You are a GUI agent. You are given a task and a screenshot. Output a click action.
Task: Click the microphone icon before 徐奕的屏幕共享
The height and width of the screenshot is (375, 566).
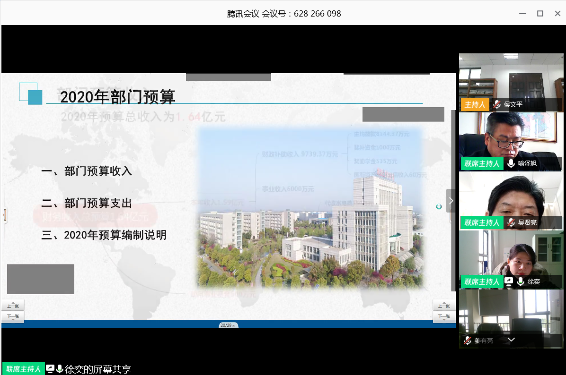pyautogui.click(x=60, y=368)
